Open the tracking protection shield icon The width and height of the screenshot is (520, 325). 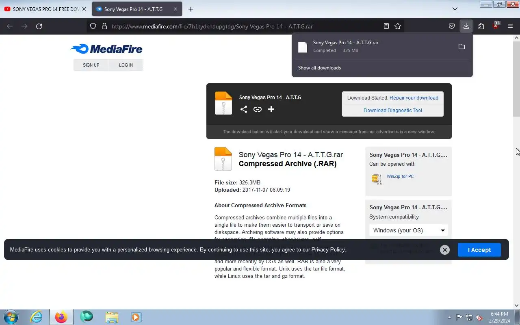(x=93, y=26)
